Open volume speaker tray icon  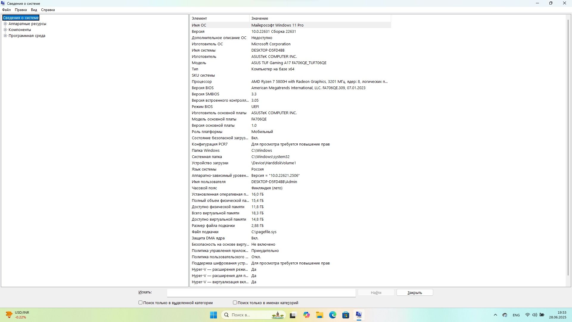click(534, 315)
